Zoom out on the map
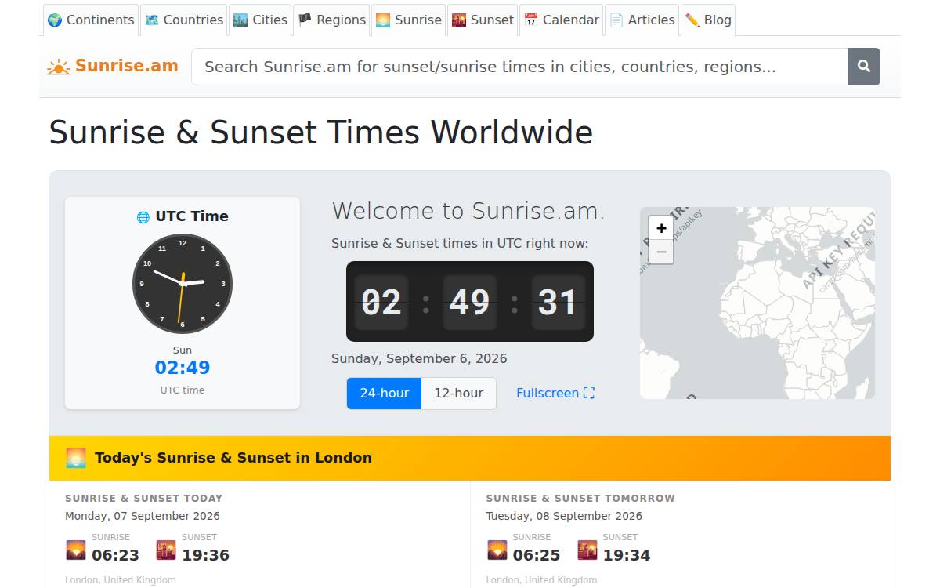The width and height of the screenshot is (940, 588). (x=661, y=252)
